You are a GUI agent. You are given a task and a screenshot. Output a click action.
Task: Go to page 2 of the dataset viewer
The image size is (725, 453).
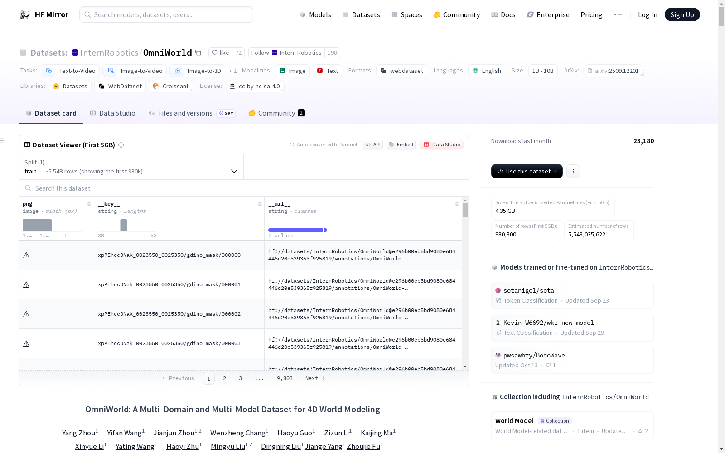coord(224,378)
